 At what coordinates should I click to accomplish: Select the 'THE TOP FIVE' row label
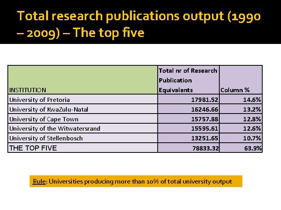point(83,147)
